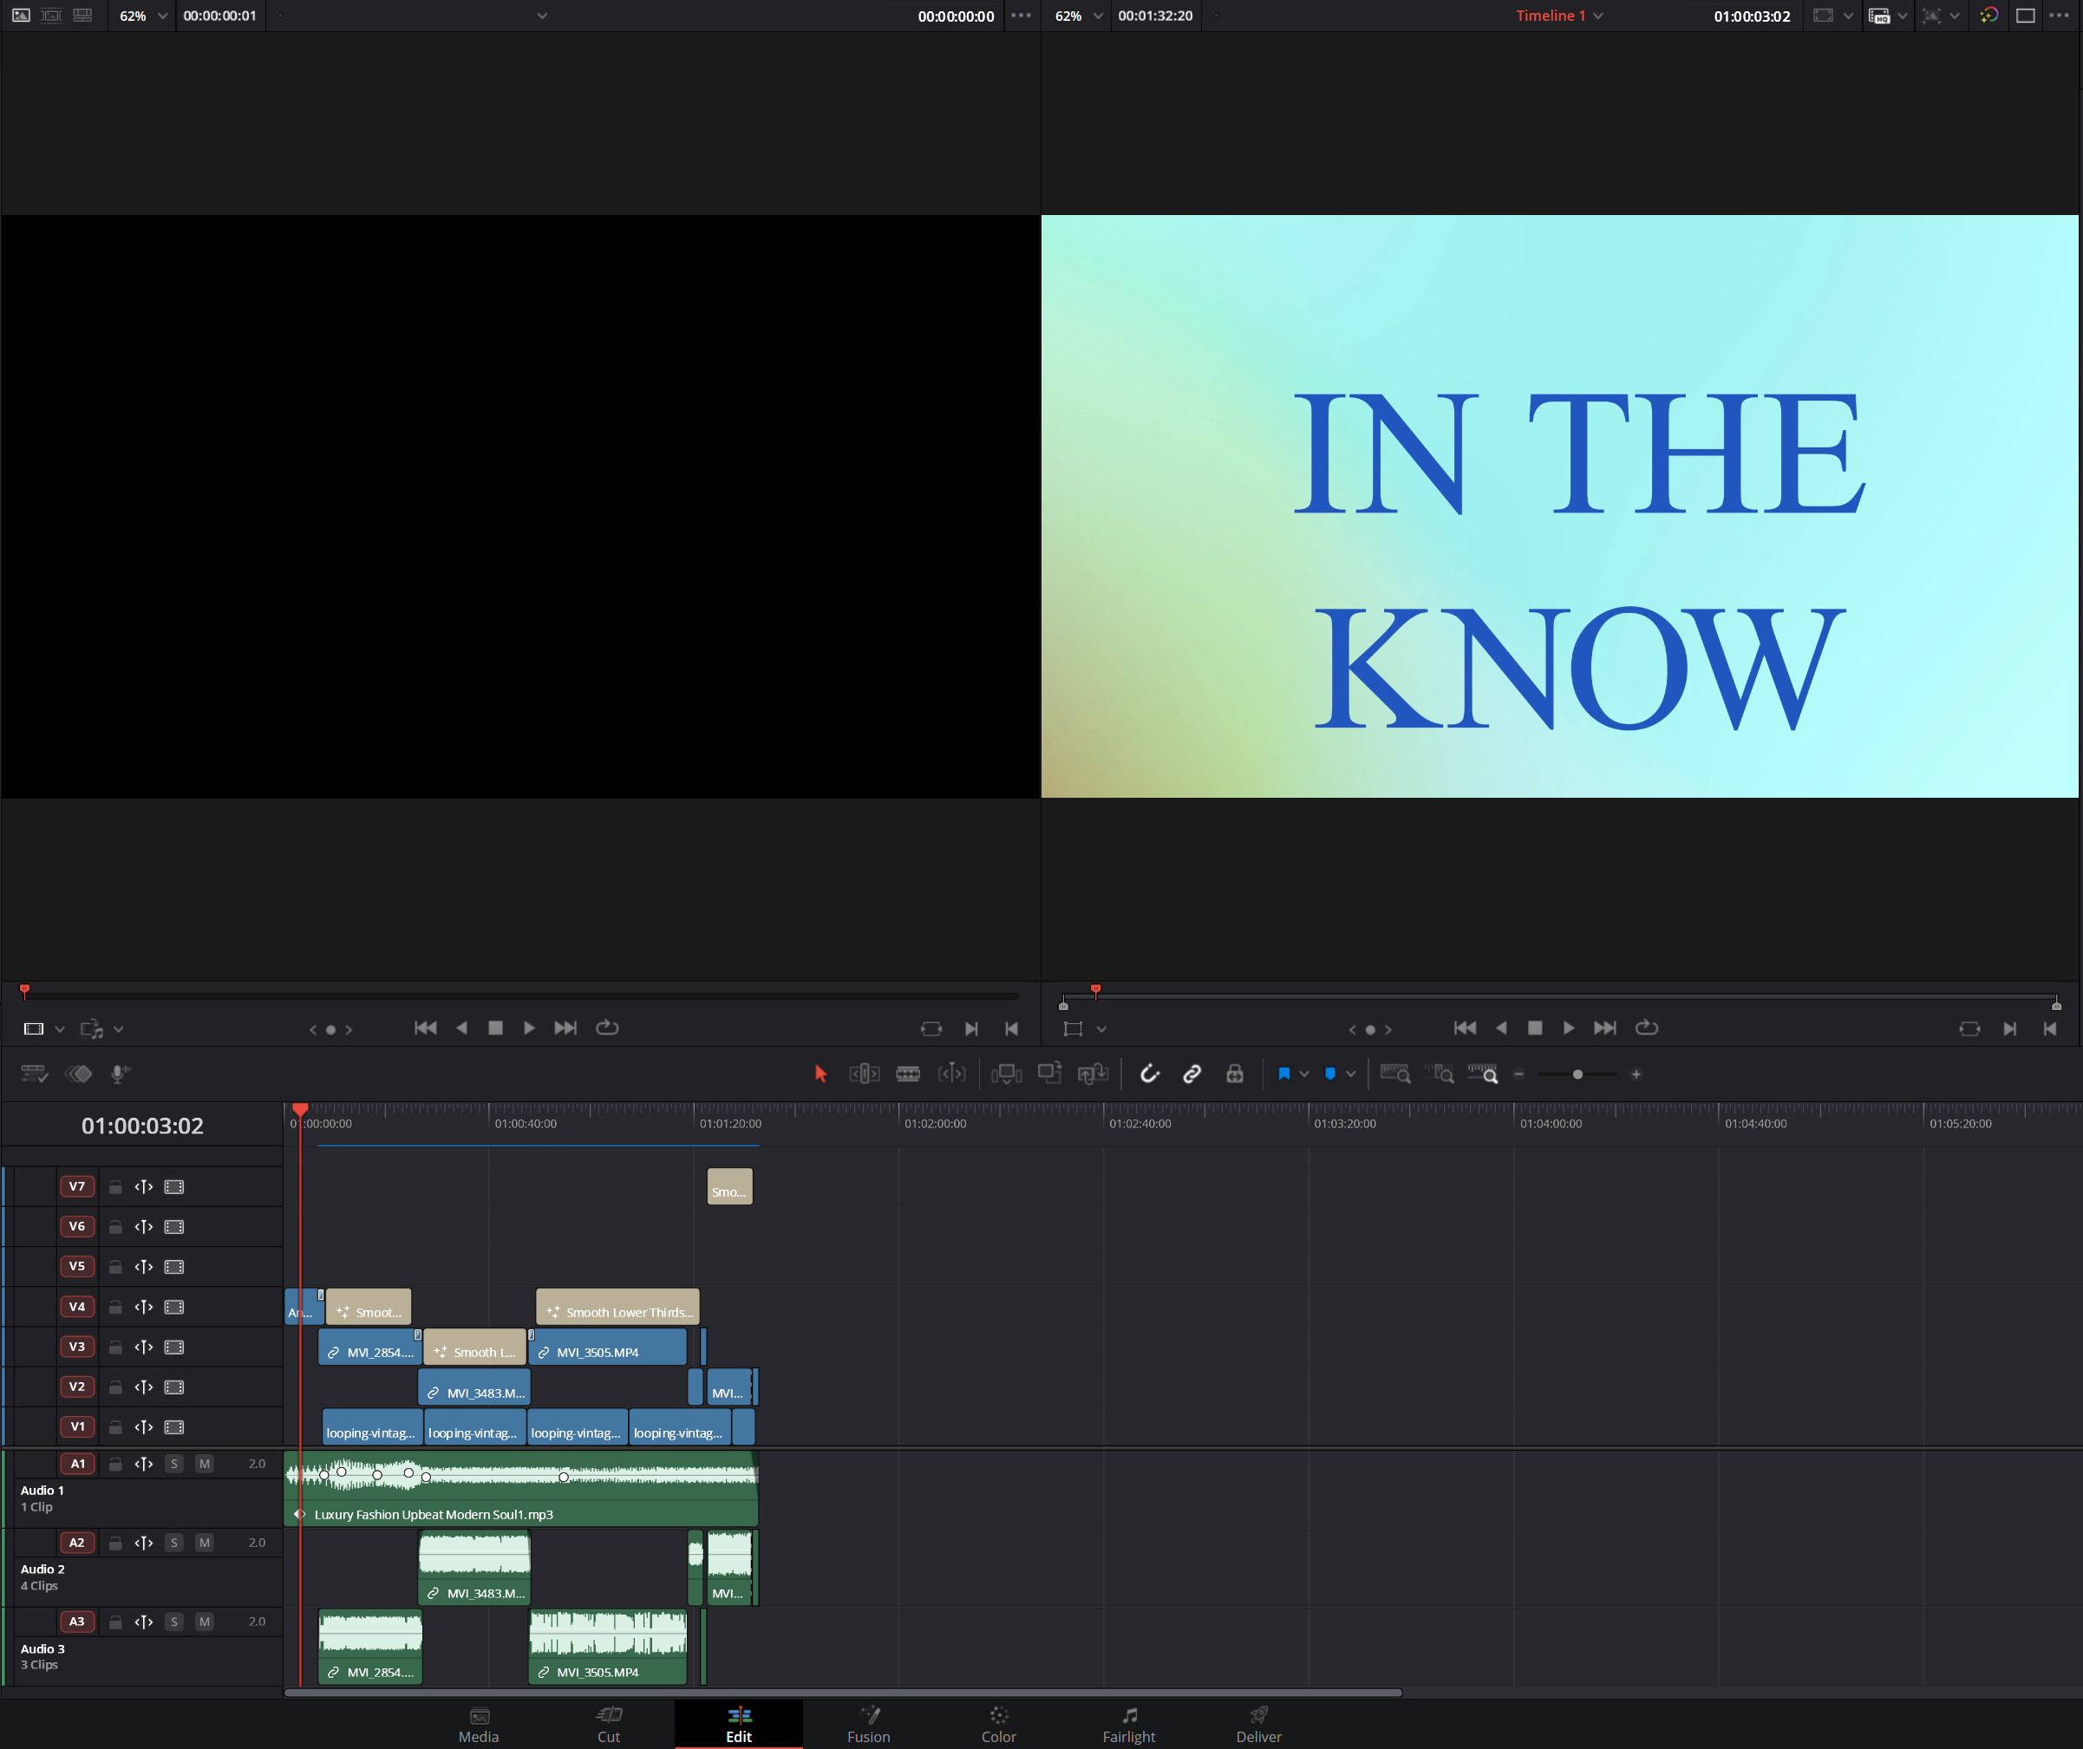Play the timeline viewer in reverse
Screen dimensions: 2083x1749
1501,1028
